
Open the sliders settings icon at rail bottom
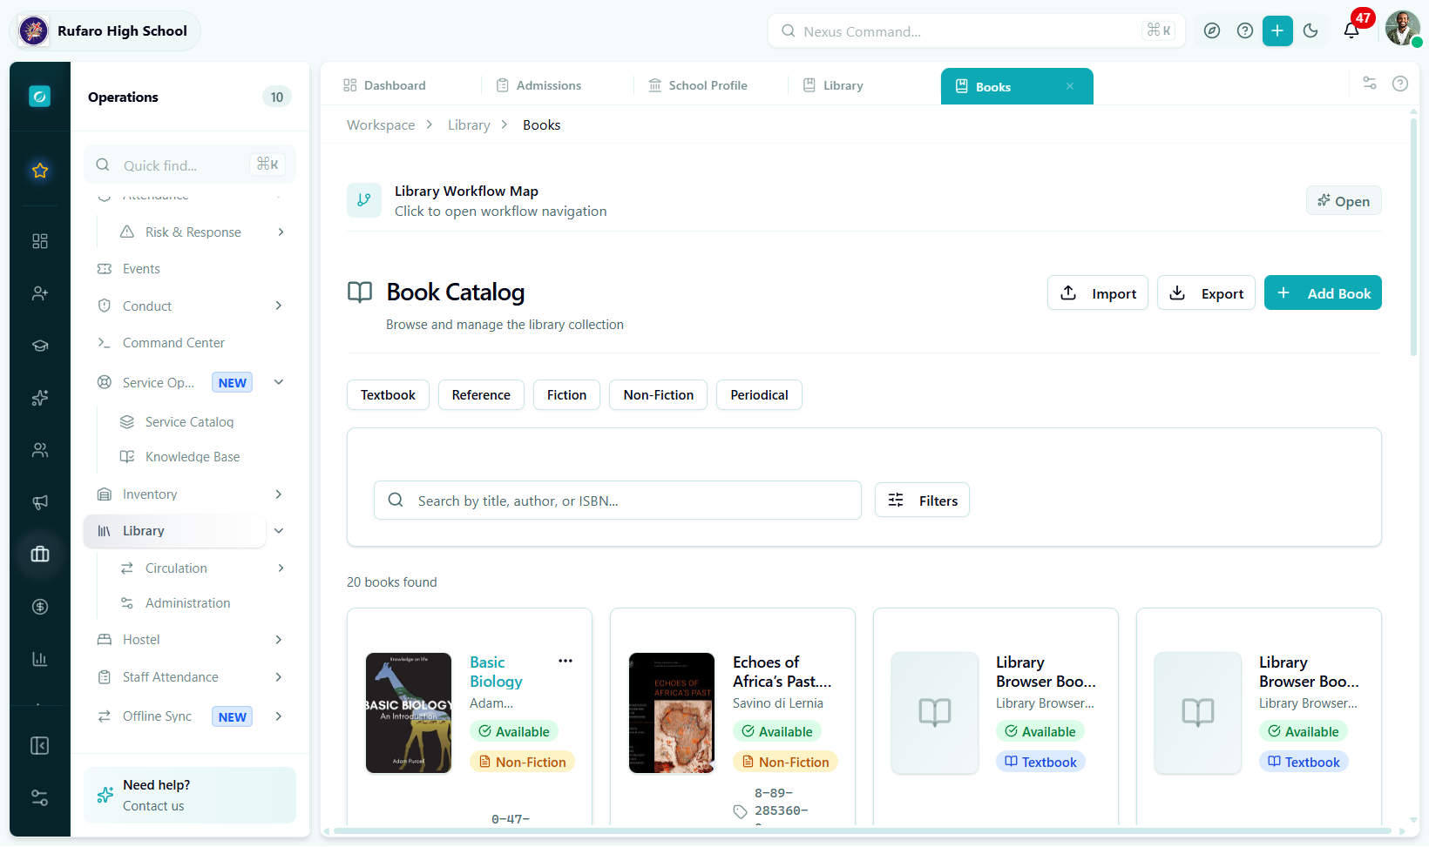[40, 798]
